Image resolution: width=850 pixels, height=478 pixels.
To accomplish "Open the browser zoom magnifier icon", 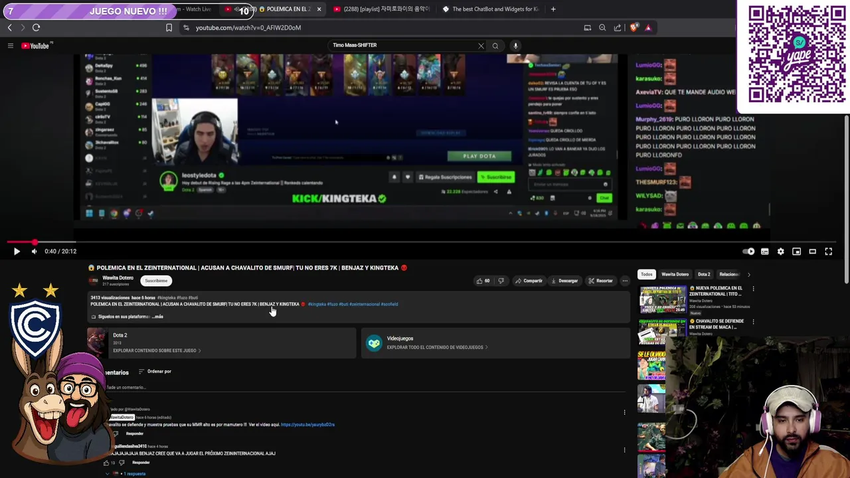I will (x=602, y=28).
